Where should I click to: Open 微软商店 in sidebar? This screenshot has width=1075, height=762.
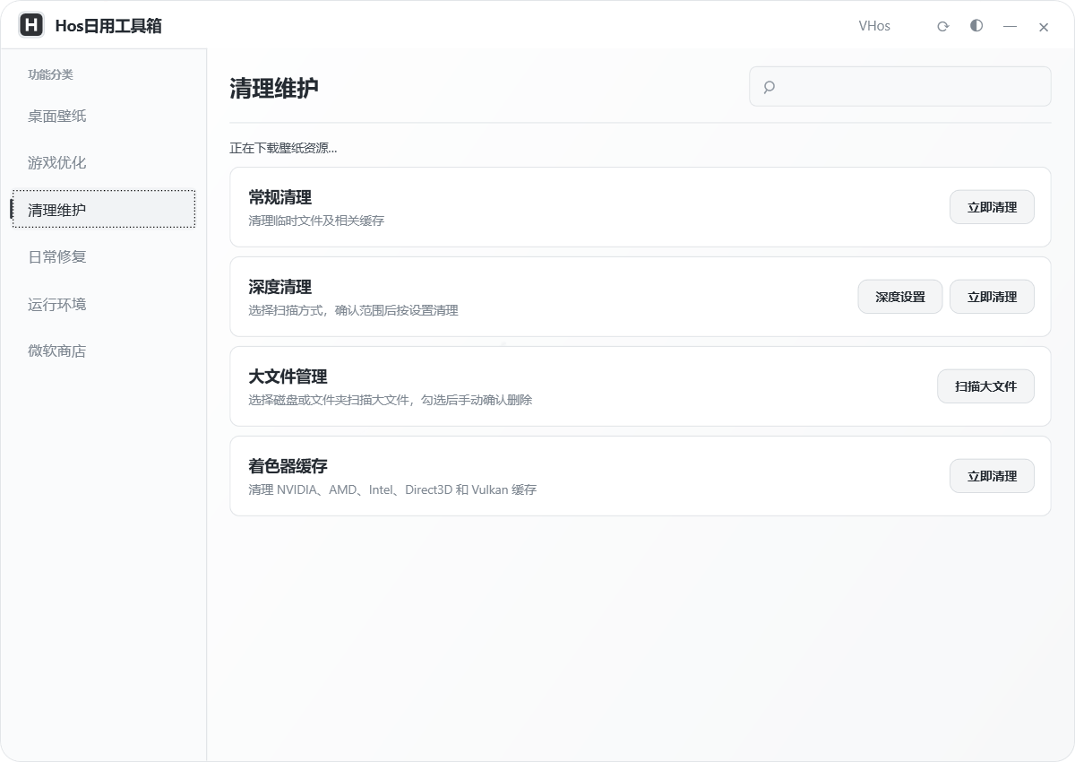pos(103,351)
